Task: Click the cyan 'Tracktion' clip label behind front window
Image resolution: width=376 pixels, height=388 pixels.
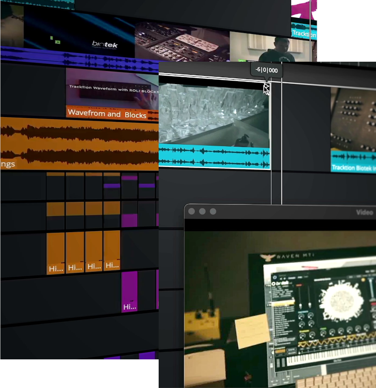Action: click(304, 34)
